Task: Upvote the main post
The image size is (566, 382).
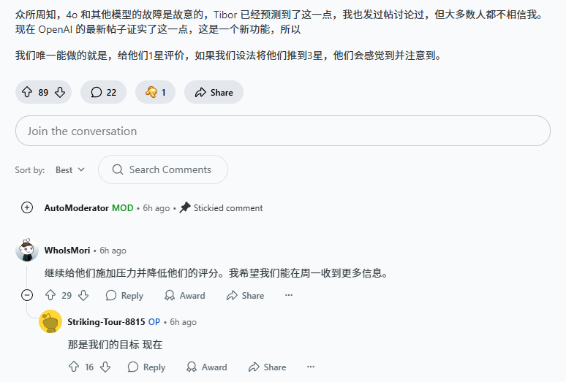Action: 27,92
